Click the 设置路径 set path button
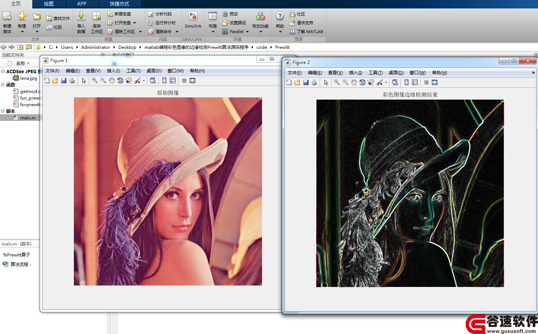Image resolution: width=538 pixels, height=334 pixels. tap(234, 23)
